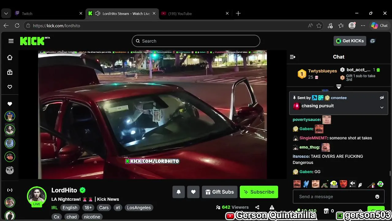This screenshot has width=392, height=221.
Task: Open the live broadcast icon in sidebar
Action: coord(10,190)
